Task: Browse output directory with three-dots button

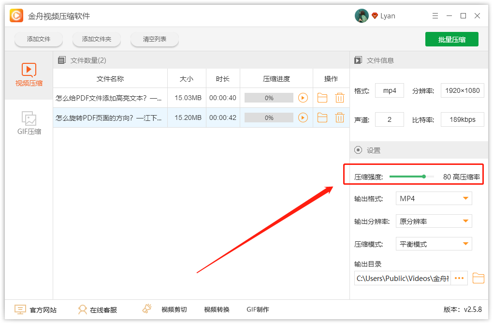Action: tap(459, 278)
